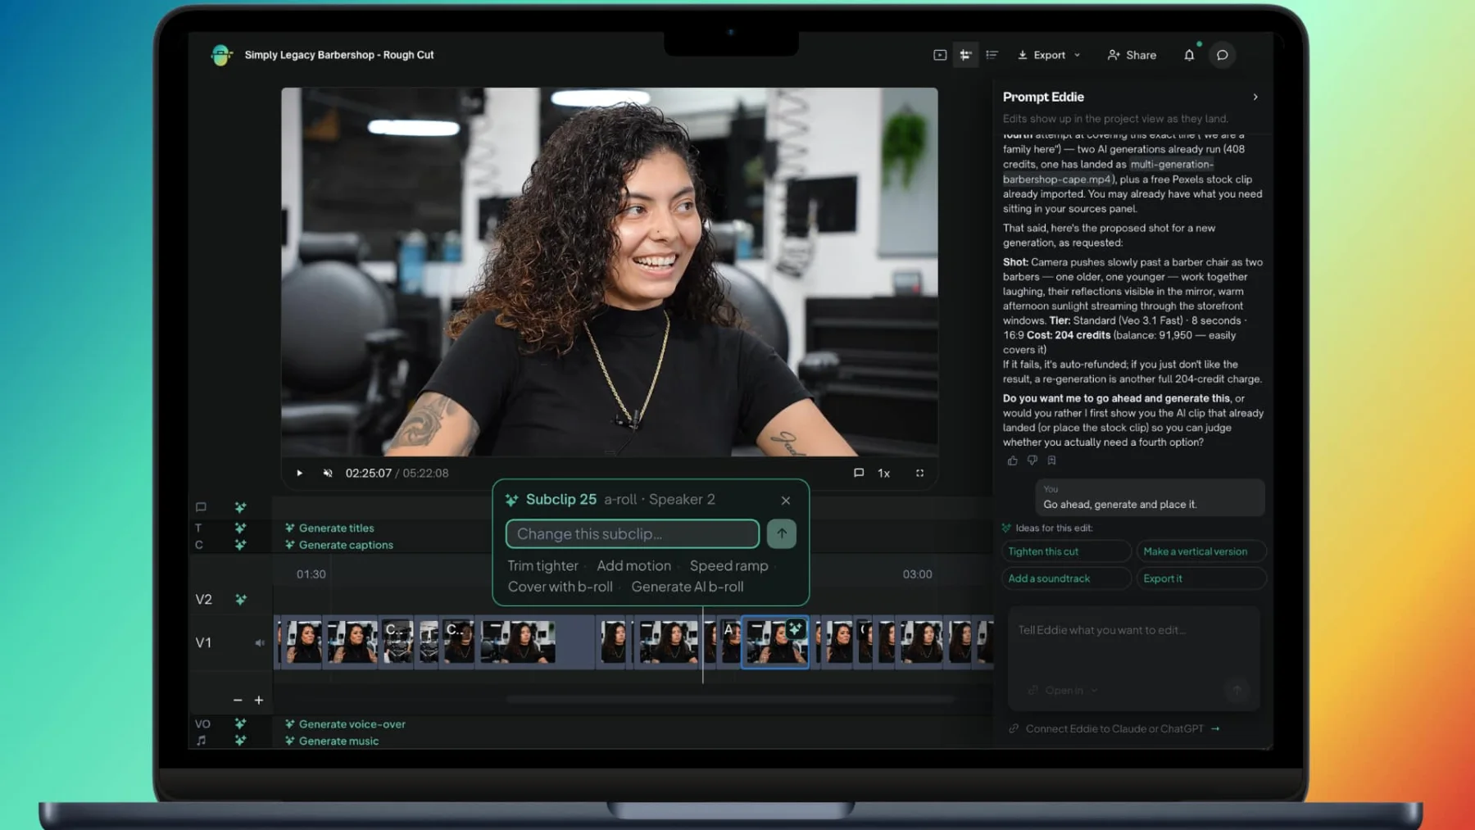Click Generate music
Image resolution: width=1475 pixels, height=830 pixels.
[331, 741]
